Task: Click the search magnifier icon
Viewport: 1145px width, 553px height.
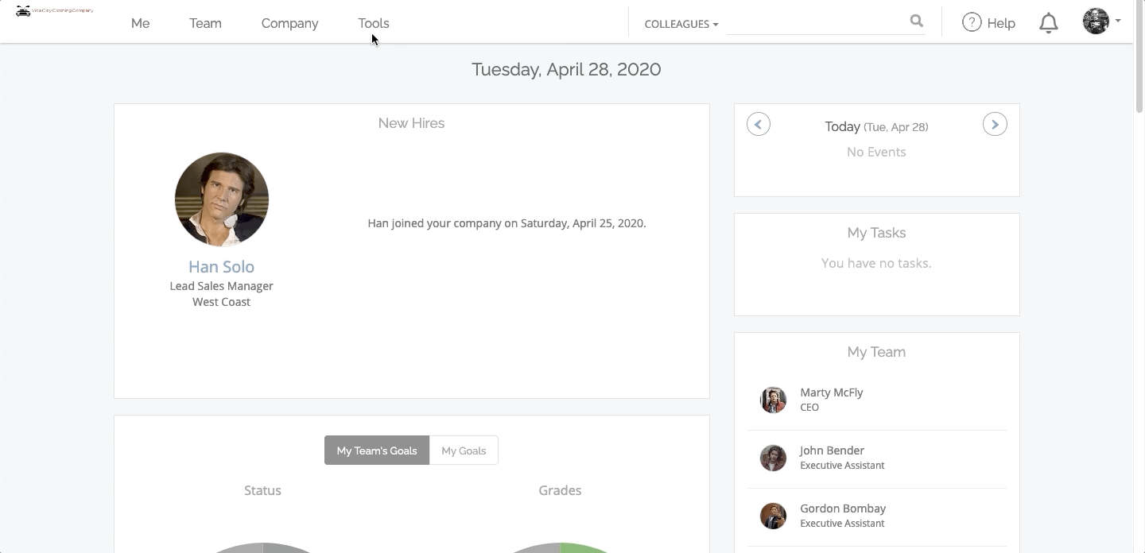Action: coord(917,21)
